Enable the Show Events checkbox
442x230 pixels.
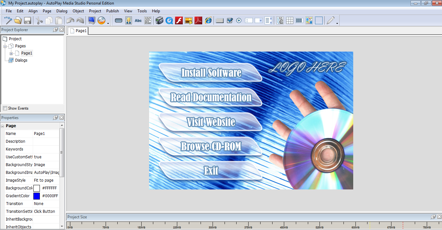(x=5, y=108)
